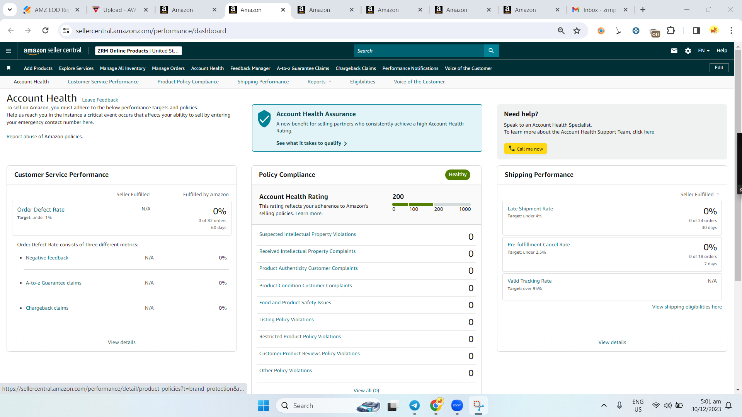Open the Late Shipment Rate link

[x=530, y=208]
